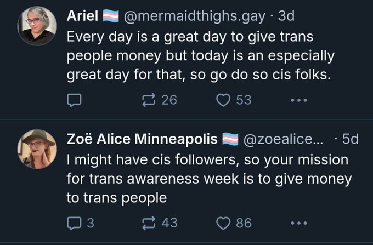The height and width of the screenshot is (245, 373).
Task: Reply to Zoë Alice's post
Action: [74, 223]
